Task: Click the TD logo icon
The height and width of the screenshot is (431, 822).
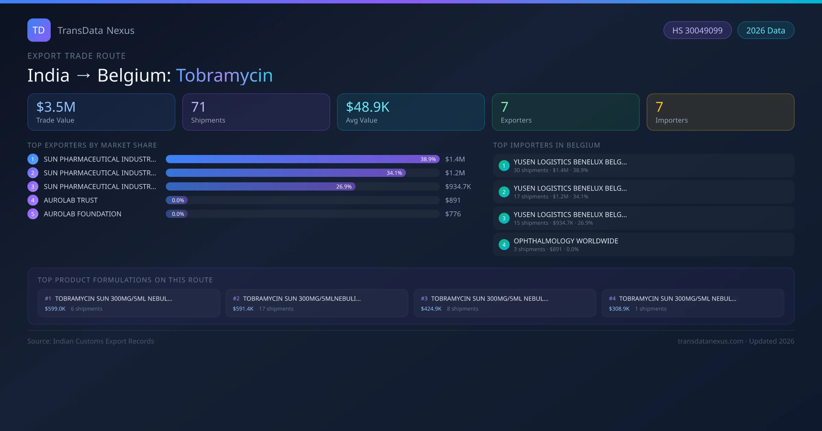Action: (x=39, y=30)
